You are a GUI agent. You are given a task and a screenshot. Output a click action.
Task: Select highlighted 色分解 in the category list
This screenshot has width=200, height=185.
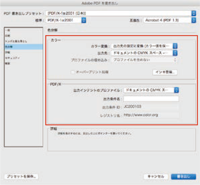coord(23,47)
